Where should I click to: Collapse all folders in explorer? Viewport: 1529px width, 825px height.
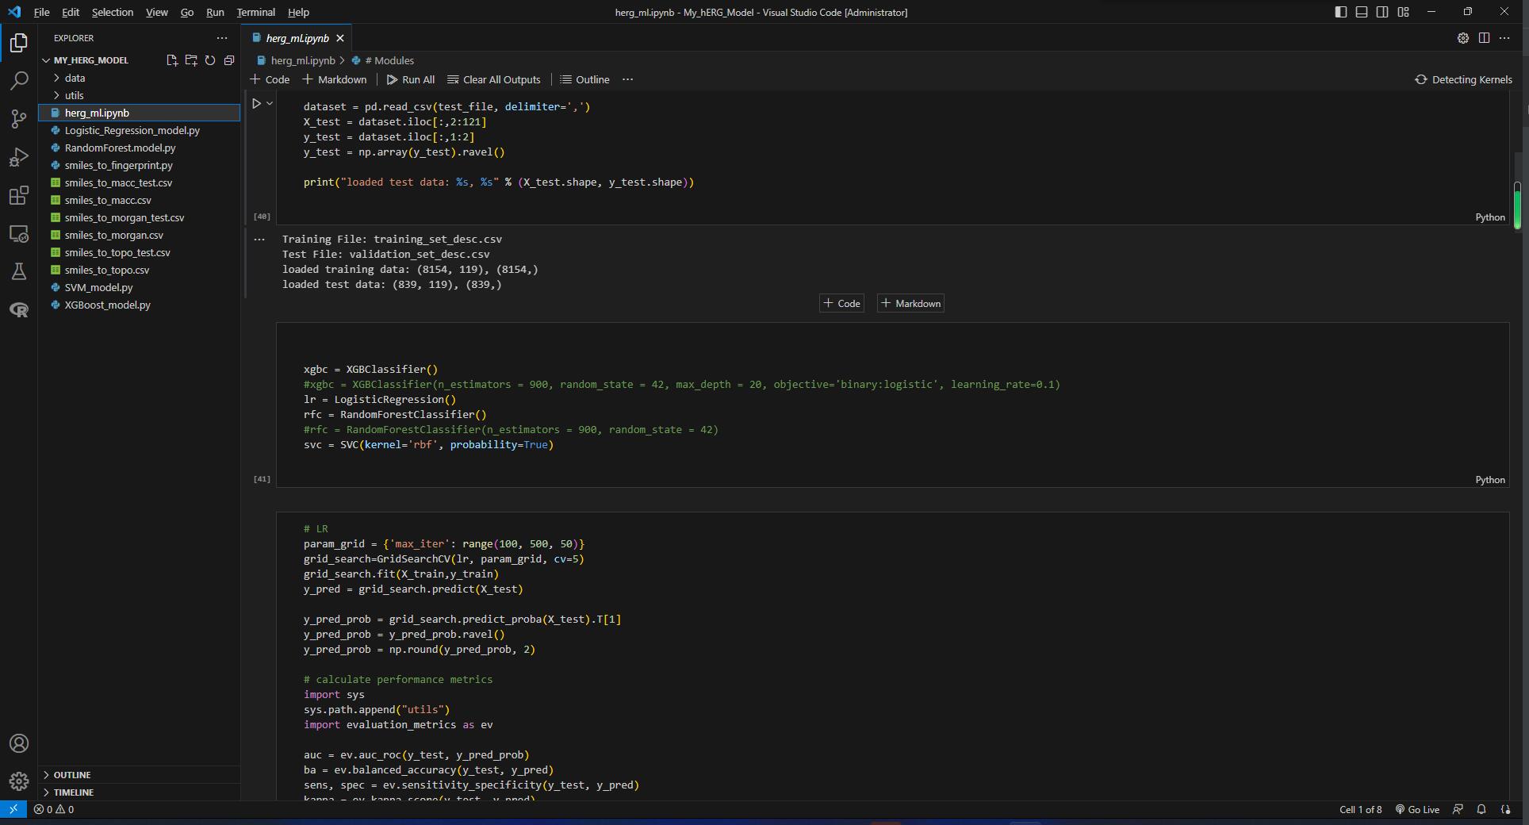[229, 60]
